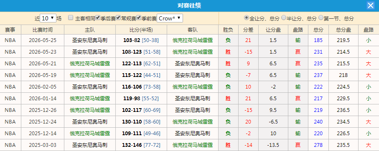
Task: Select the 第一节、总分 radio button
Action: (x=321, y=17)
